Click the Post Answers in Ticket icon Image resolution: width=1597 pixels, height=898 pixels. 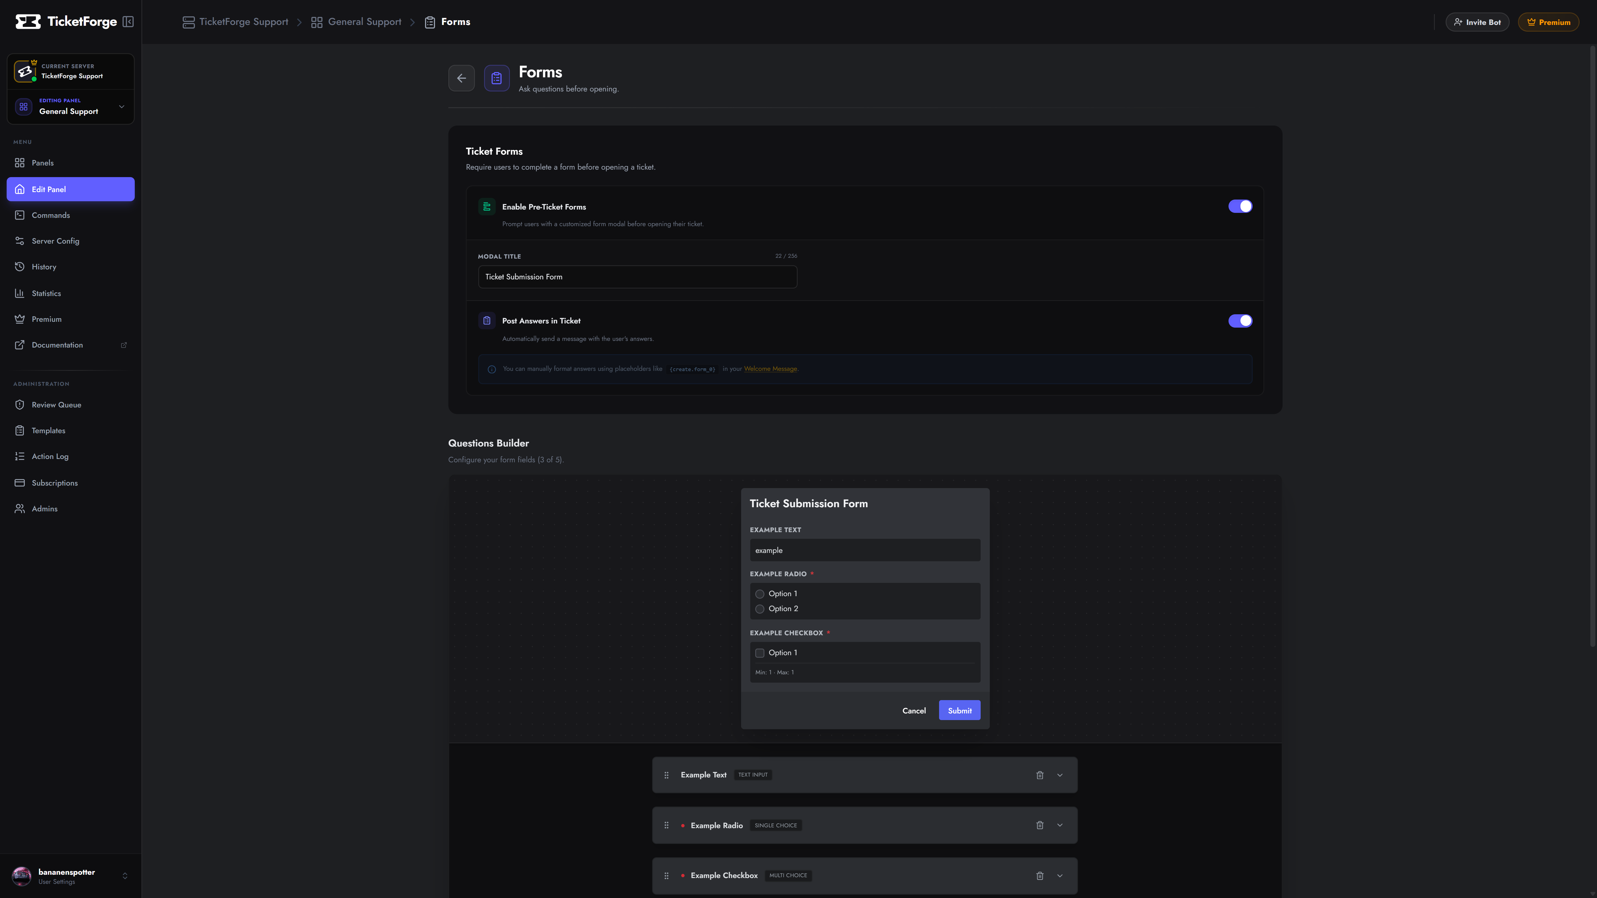(487, 320)
